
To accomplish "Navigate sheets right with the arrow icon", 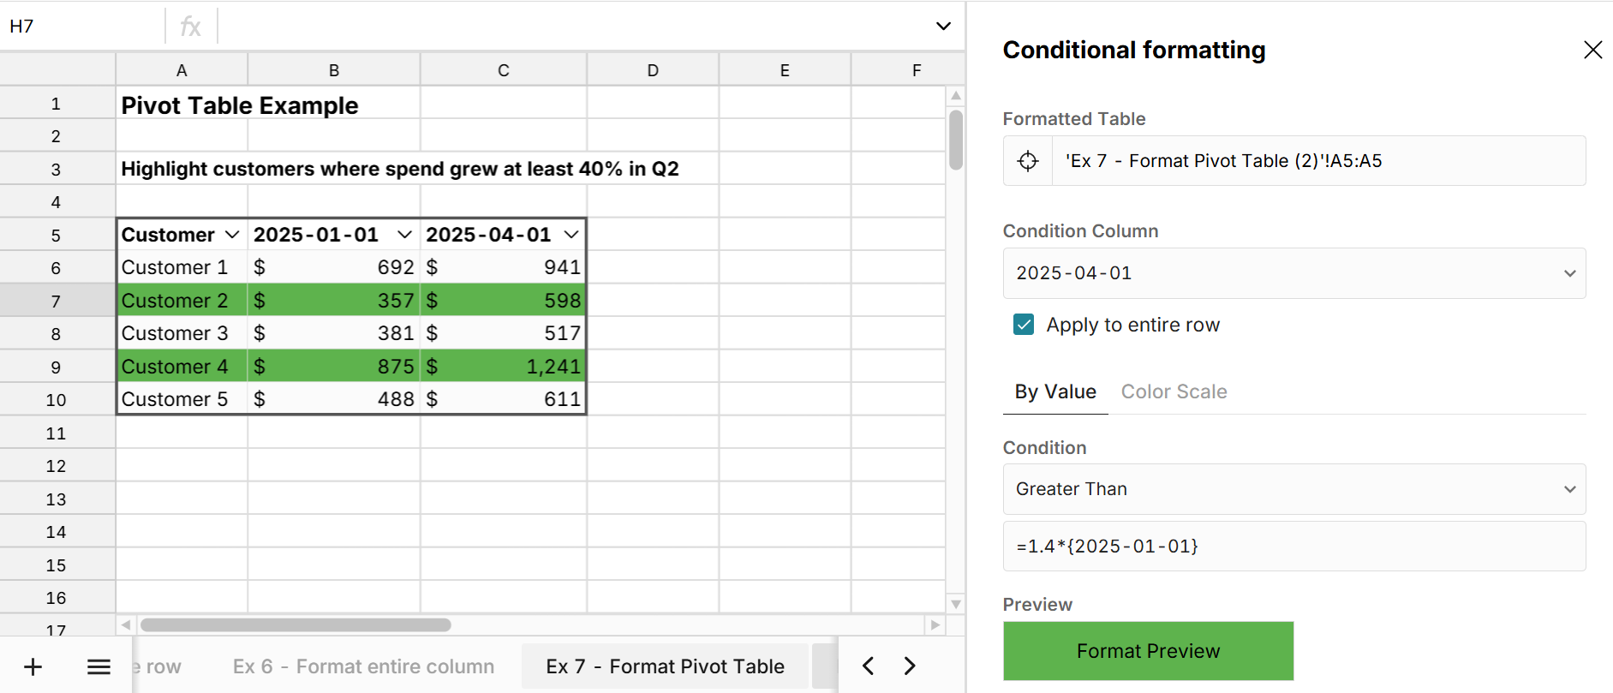I will pyautogui.click(x=909, y=666).
